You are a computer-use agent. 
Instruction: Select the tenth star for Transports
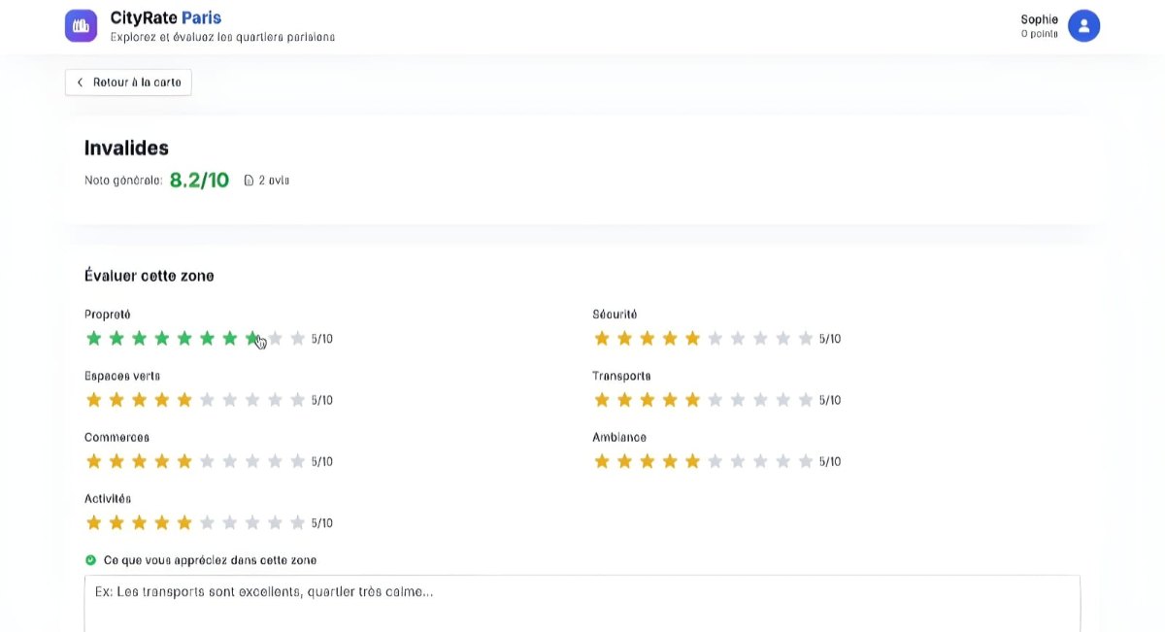point(804,399)
